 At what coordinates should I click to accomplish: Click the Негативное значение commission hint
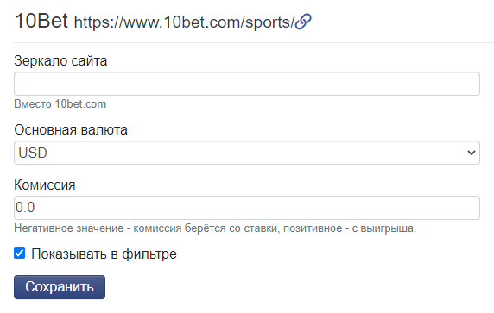[215, 228]
